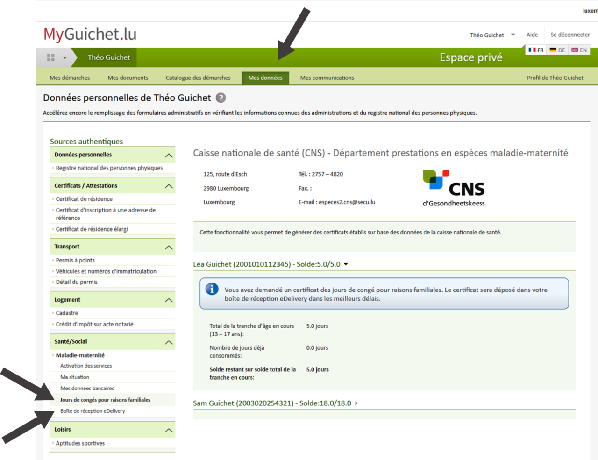The width and height of the screenshot is (598, 460).
Task: Collapse the Logement section
Action: 169,300
